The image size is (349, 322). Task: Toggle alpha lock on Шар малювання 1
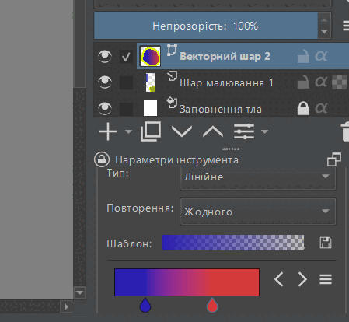321,82
